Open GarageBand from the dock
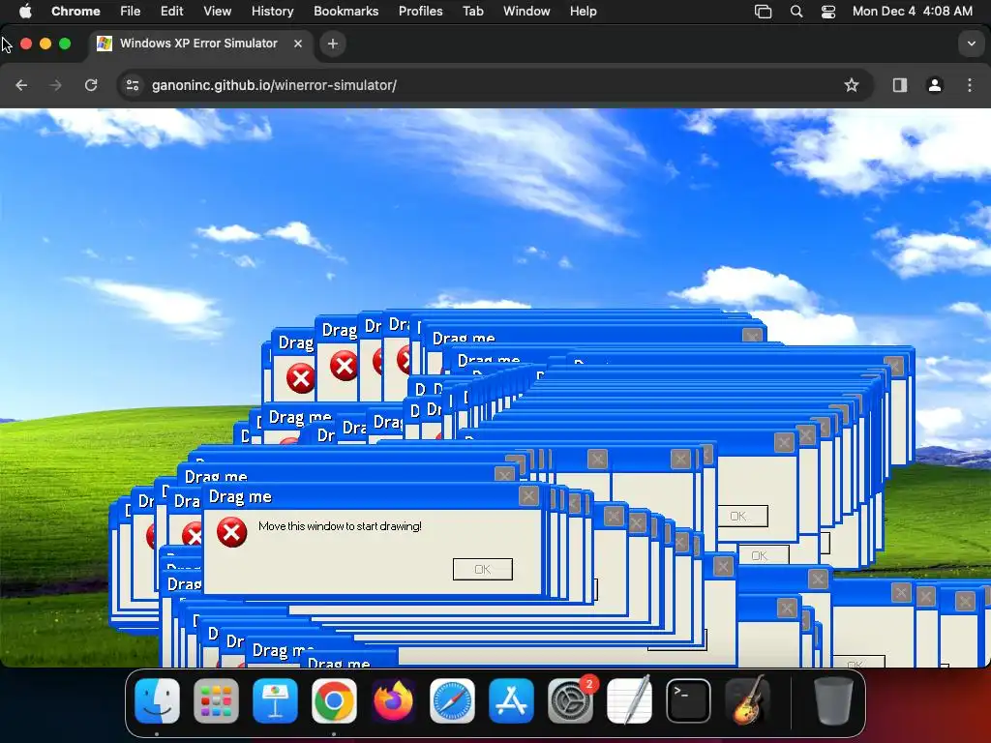 pyautogui.click(x=747, y=700)
